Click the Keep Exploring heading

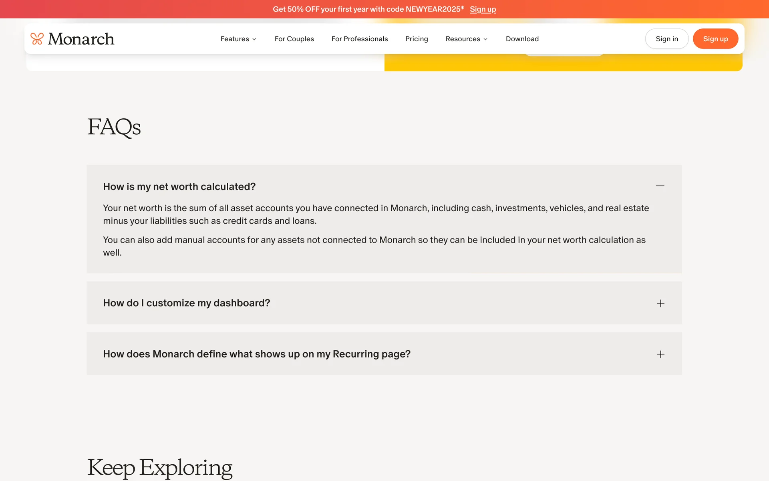[159, 467]
